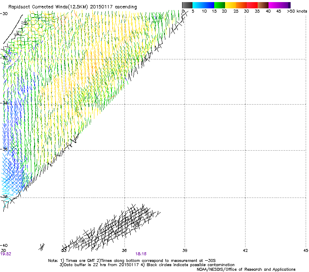The width and height of the screenshot is (309, 272).
Task: Click the word ascending in the title
Action: tap(126, 7)
